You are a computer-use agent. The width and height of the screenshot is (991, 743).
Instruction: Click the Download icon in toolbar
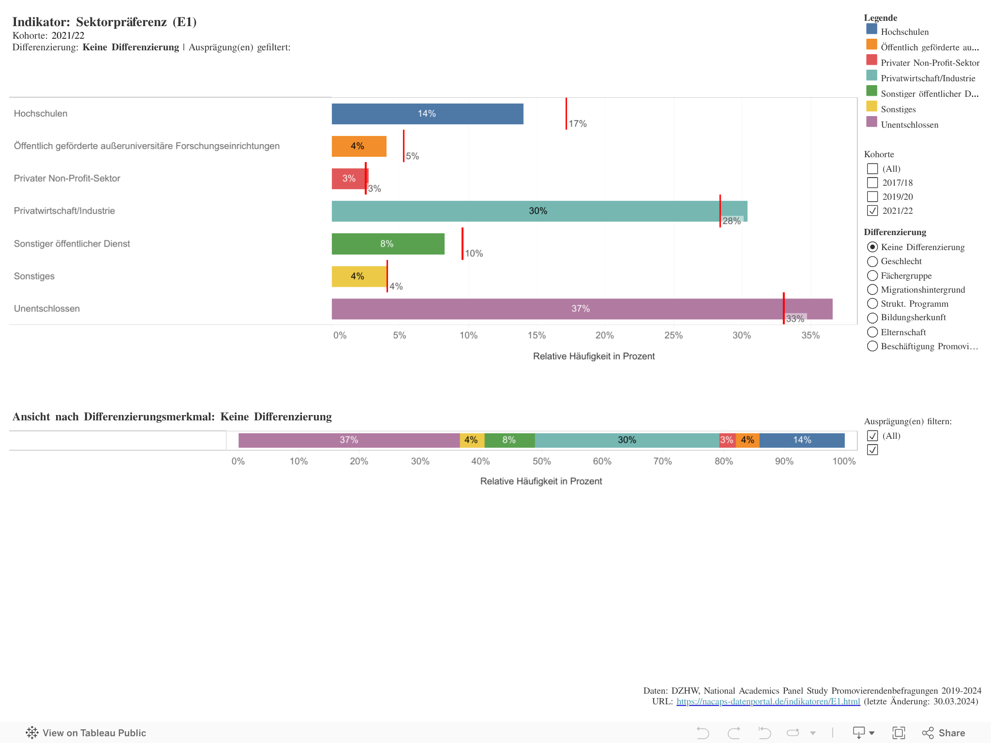click(x=859, y=733)
